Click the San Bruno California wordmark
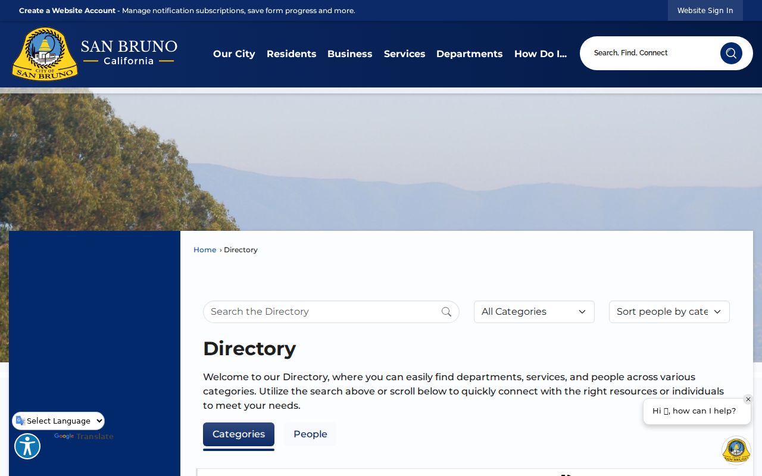The image size is (762, 476). click(x=129, y=53)
